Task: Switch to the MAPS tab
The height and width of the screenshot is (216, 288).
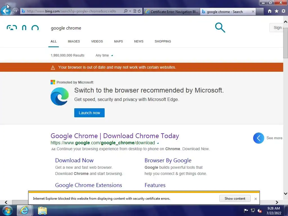Action: pos(118,41)
